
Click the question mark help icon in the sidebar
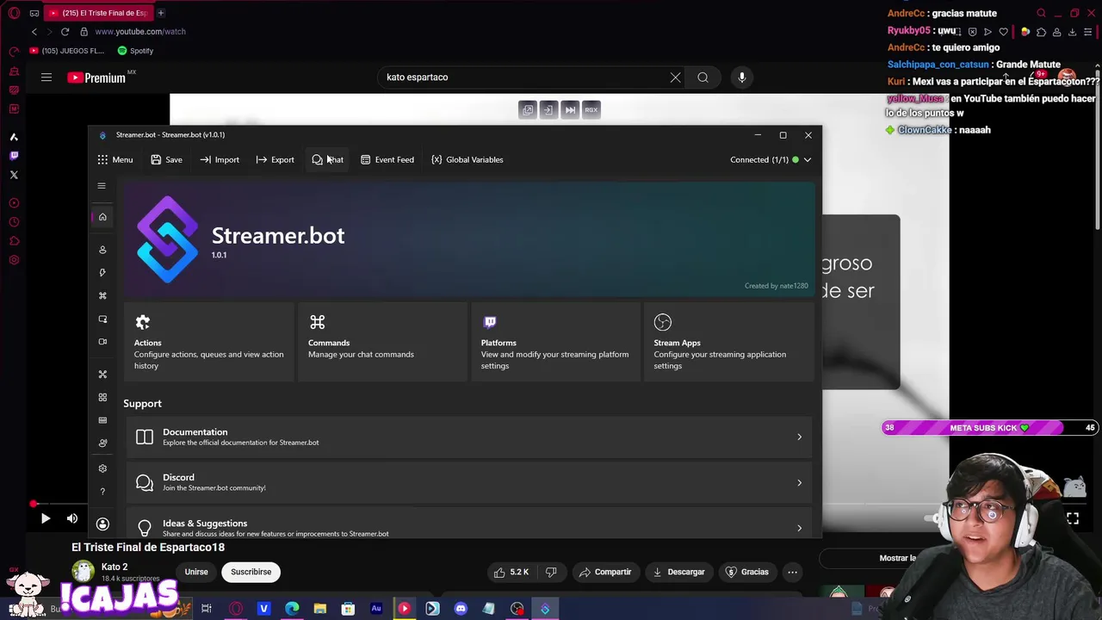[x=102, y=492]
